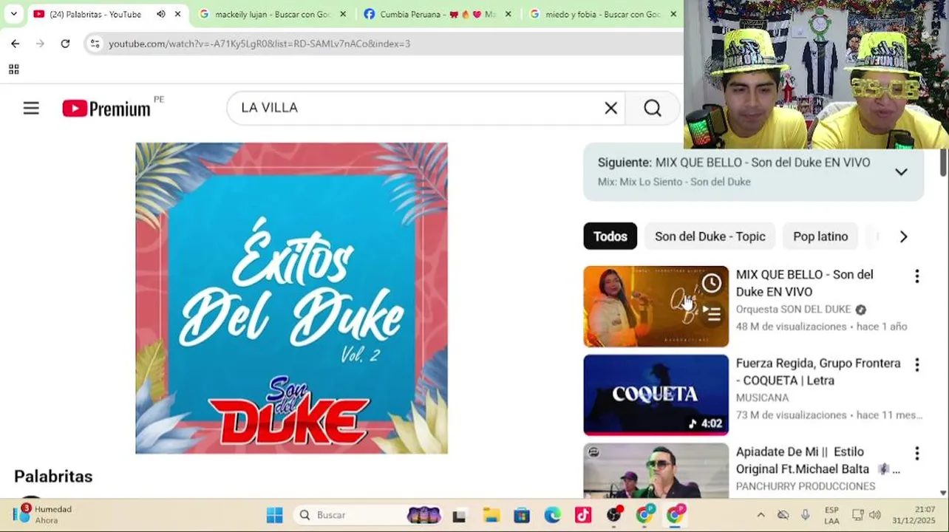
Task: Click the Windows taskbar Buscar search box
Action: (368, 515)
